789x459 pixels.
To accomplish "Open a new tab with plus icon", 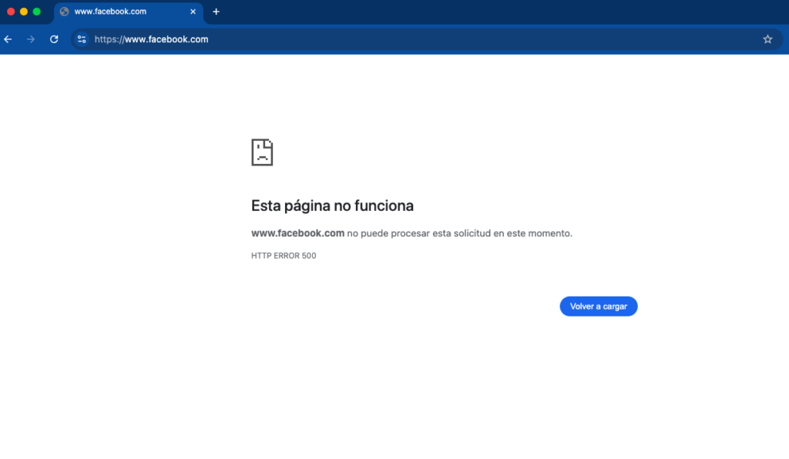I will (216, 12).
